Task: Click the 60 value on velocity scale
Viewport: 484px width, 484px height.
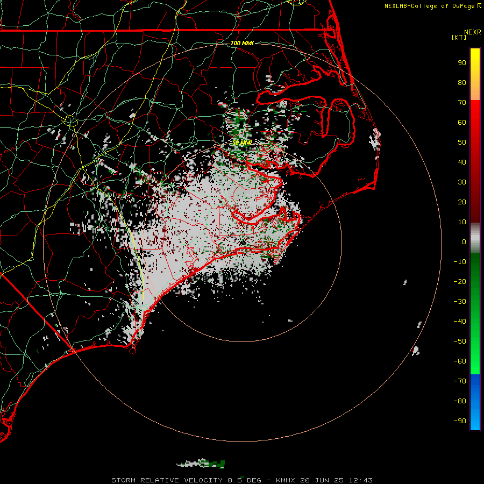Action: pyautogui.click(x=462, y=123)
